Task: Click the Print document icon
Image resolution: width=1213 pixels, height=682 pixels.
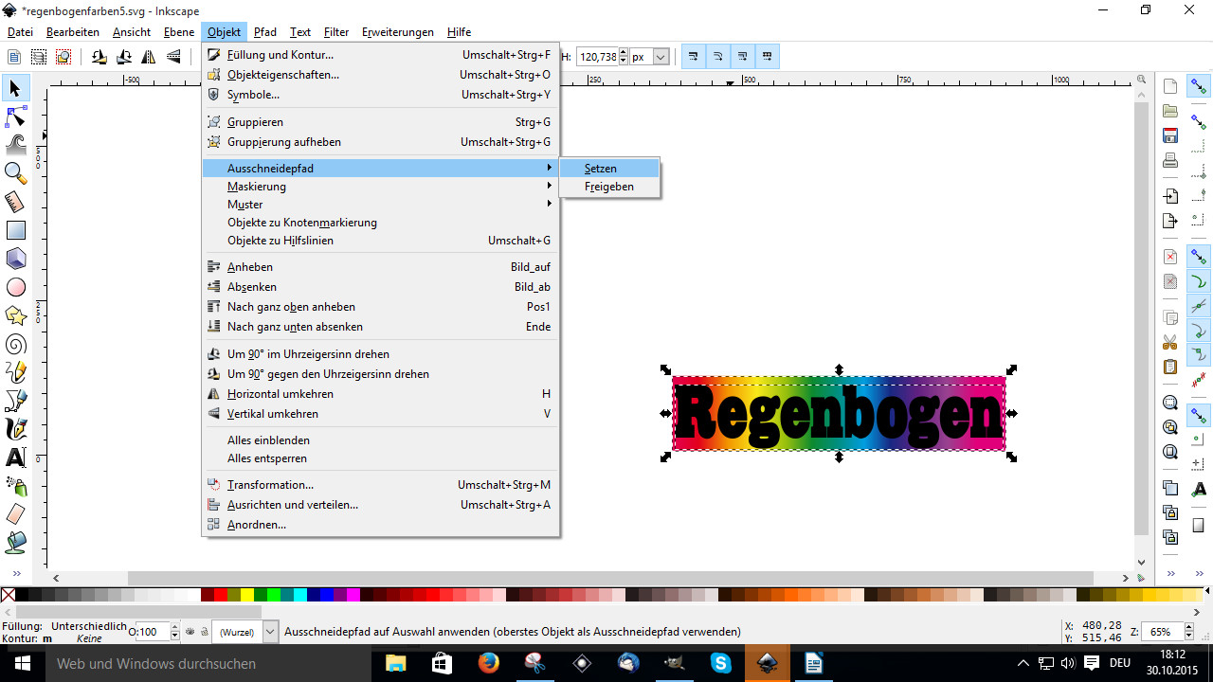Action: (1170, 160)
